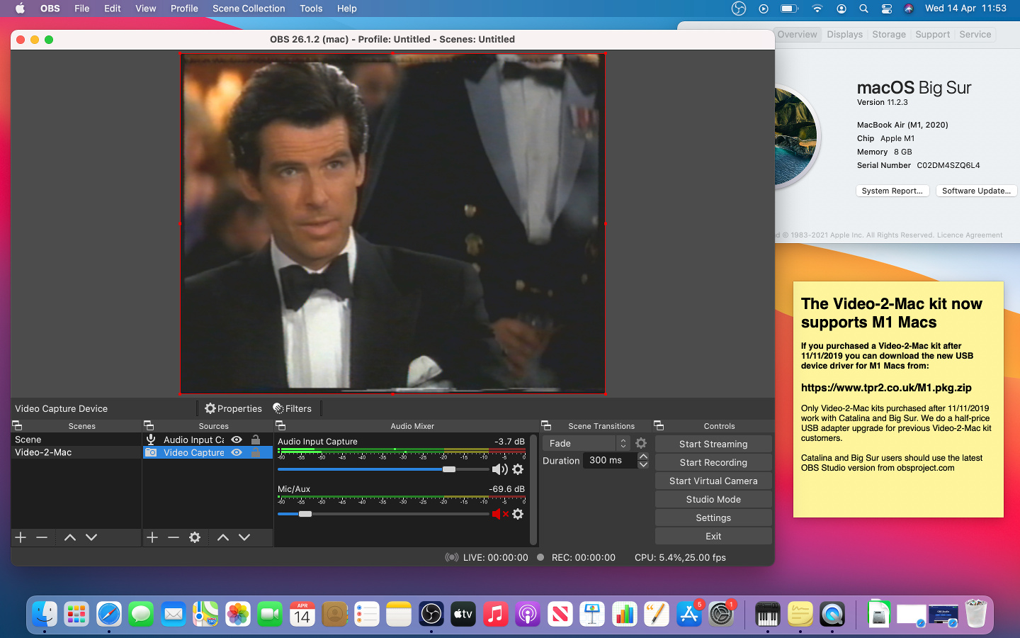This screenshot has height=638, width=1020.
Task: Click the Start Recording button
Action: pyautogui.click(x=713, y=462)
